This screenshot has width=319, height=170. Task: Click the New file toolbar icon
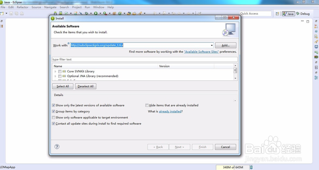coord(2,13)
